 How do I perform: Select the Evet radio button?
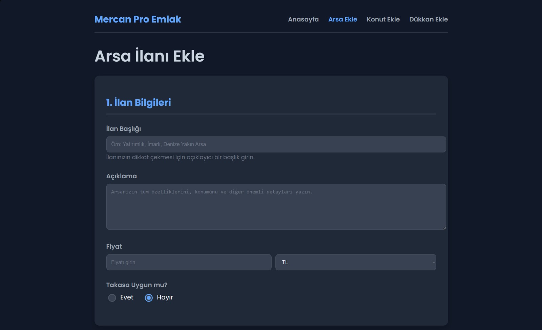coord(112,298)
